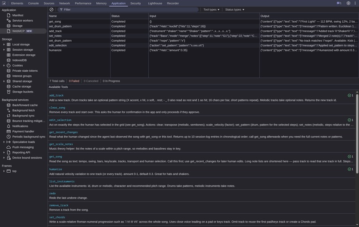Open the Security tab
This screenshot has width=359, height=227.
[x=135, y=3]
